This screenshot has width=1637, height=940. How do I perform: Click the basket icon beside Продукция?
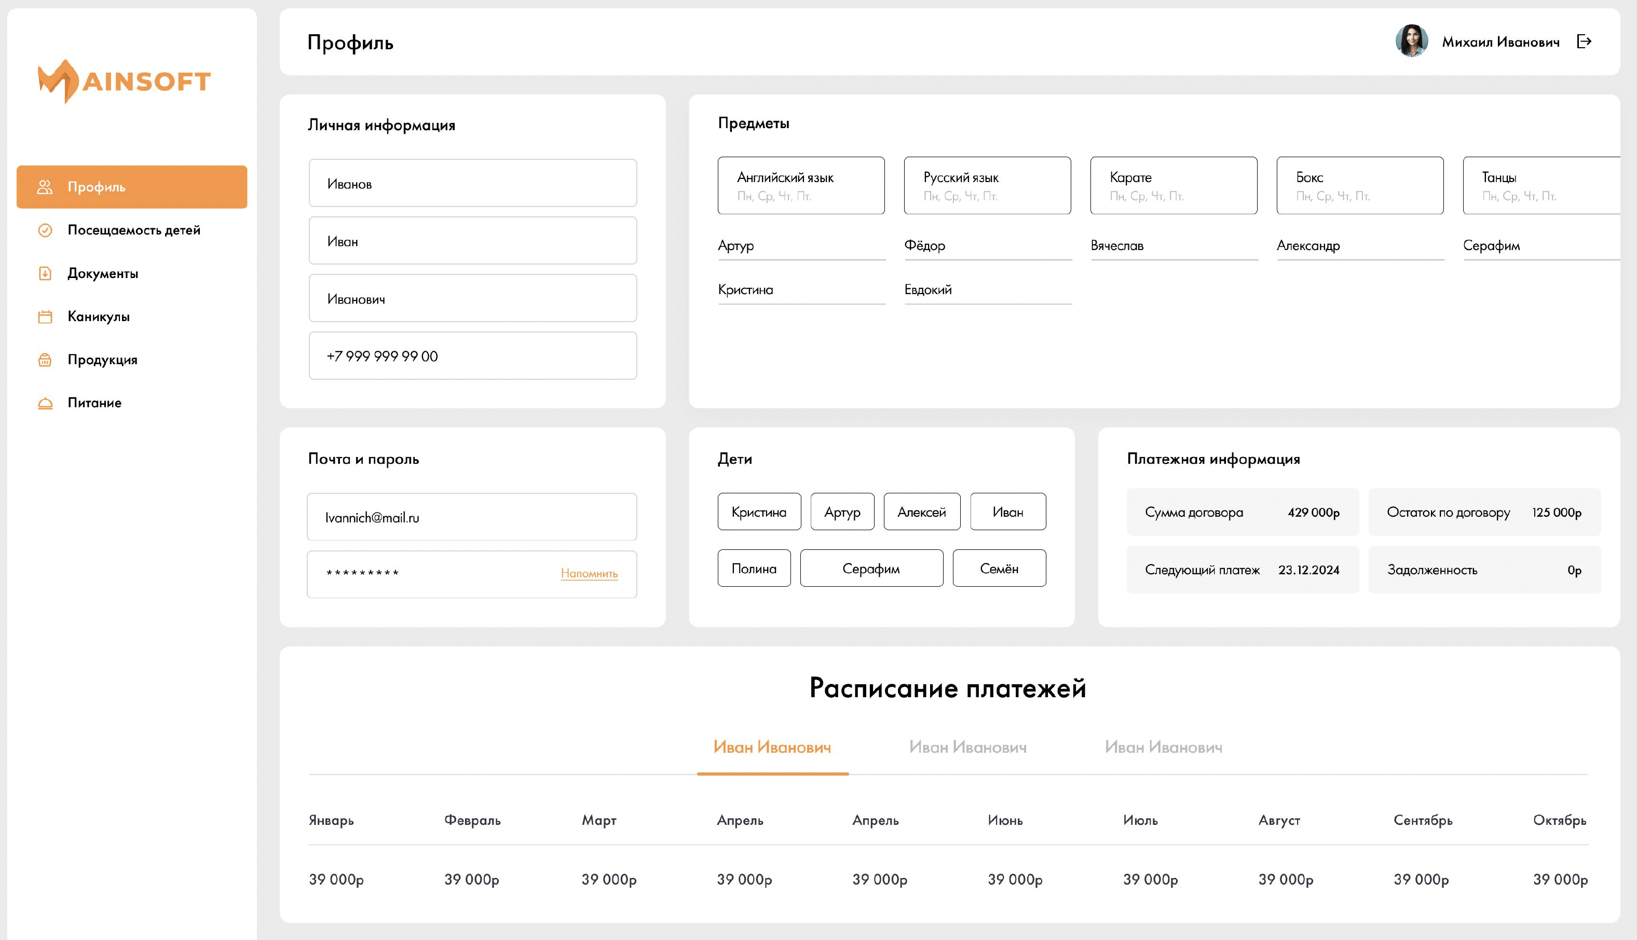click(x=45, y=360)
